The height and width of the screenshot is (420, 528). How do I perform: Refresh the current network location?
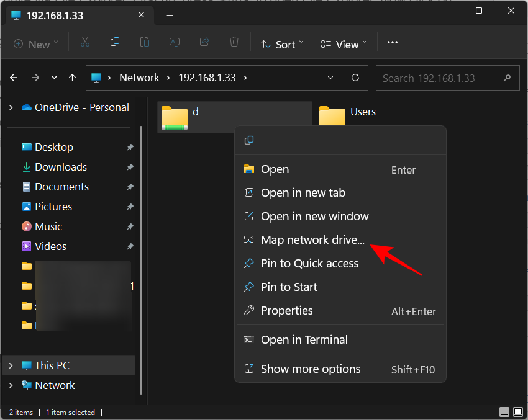coord(355,78)
